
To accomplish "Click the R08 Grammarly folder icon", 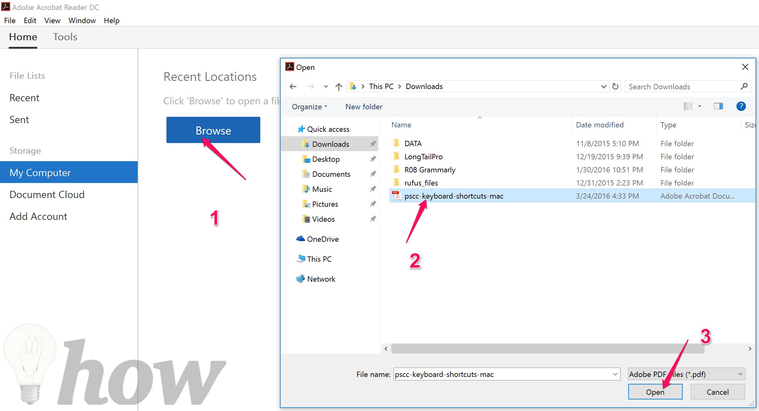I will pos(396,169).
